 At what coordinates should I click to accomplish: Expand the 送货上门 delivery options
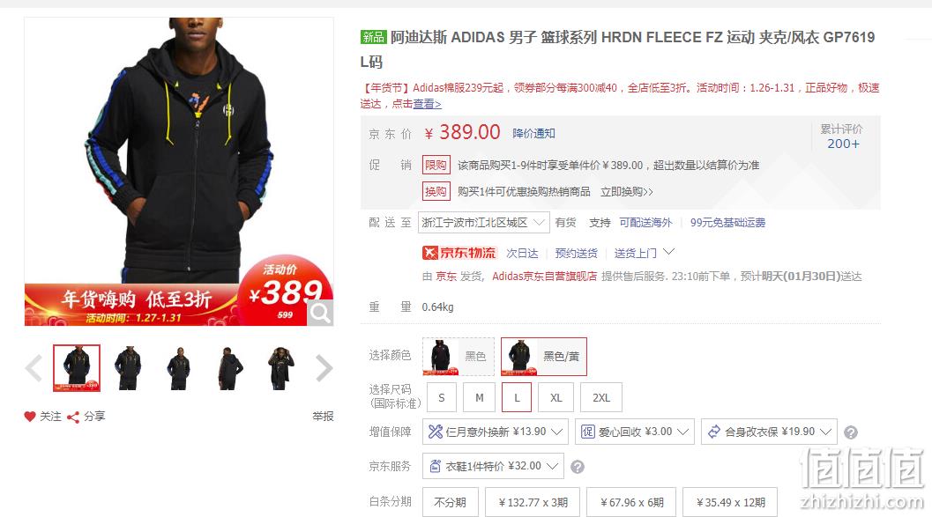pos(645,253)
